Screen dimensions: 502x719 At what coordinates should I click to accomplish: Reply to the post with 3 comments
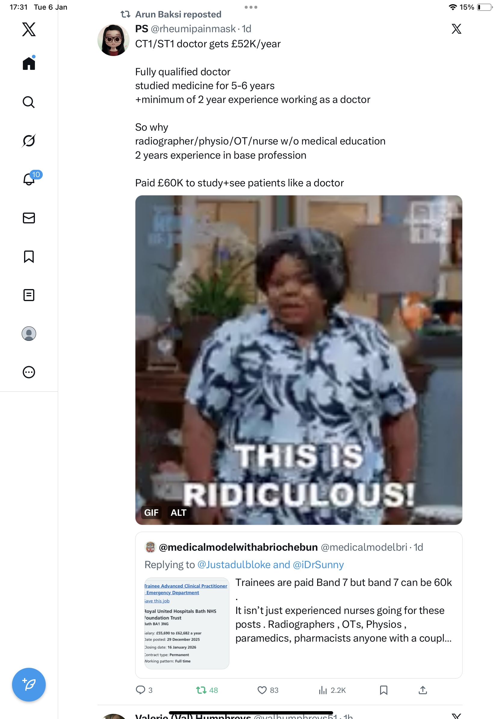click(144, 690)
